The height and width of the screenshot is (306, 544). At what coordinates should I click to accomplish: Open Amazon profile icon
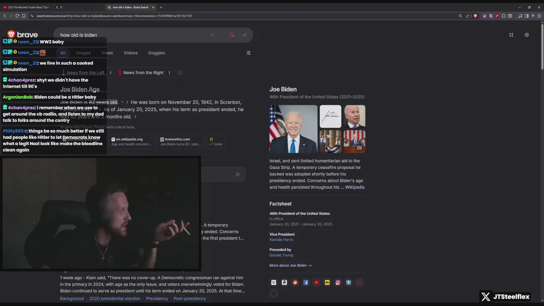point(284,282)
